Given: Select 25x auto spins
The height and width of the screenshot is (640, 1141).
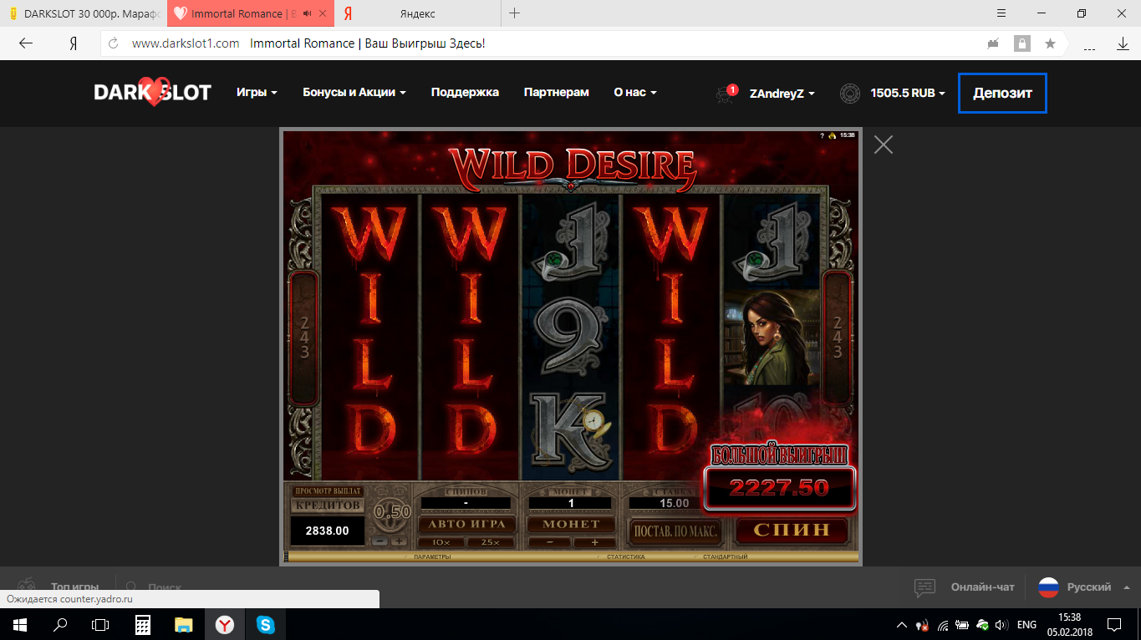Looking at the screenshot, I should click(492, 542).
